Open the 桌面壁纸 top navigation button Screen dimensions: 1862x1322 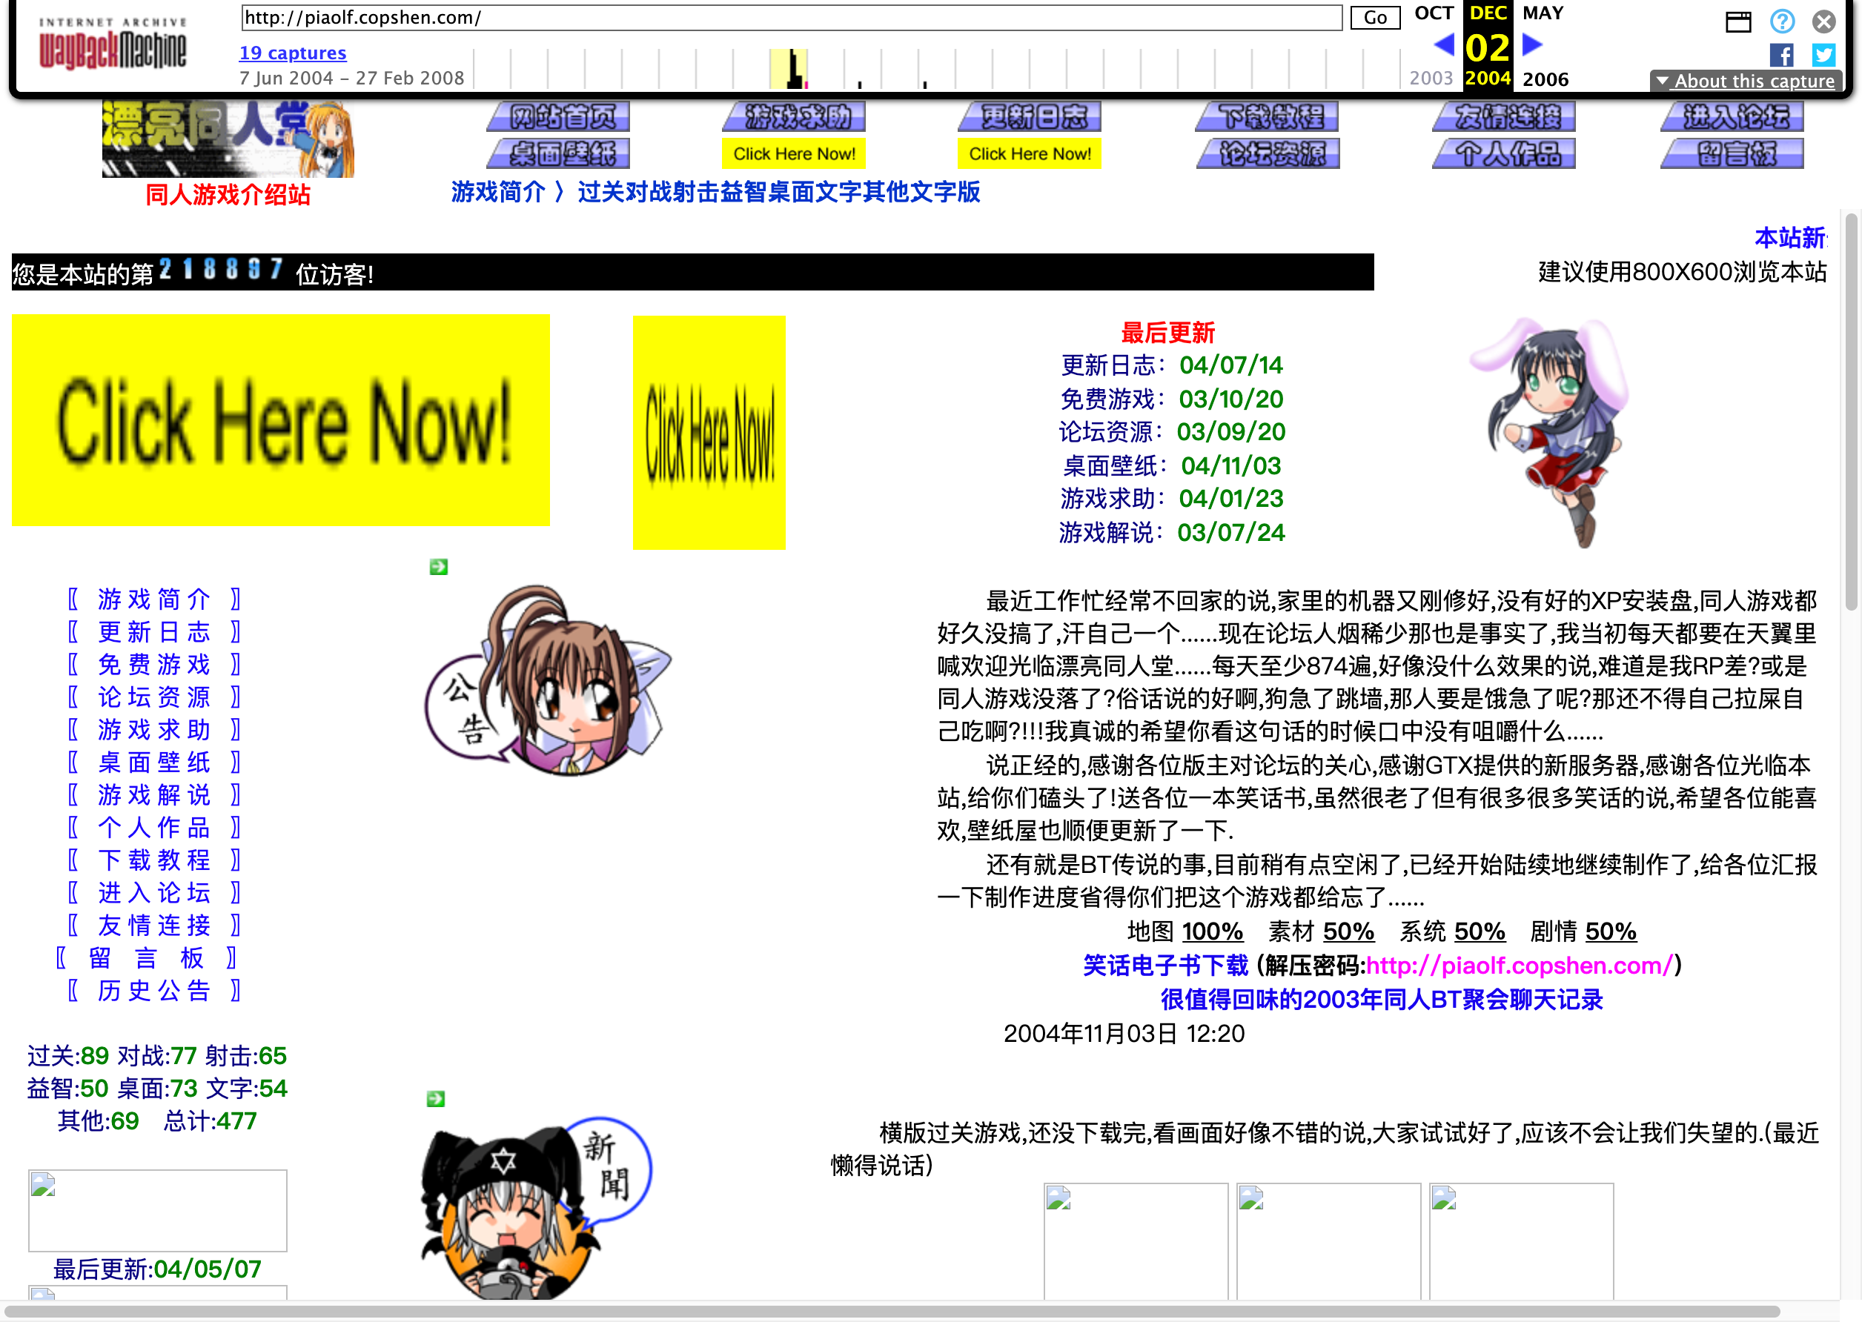point(558,154)
